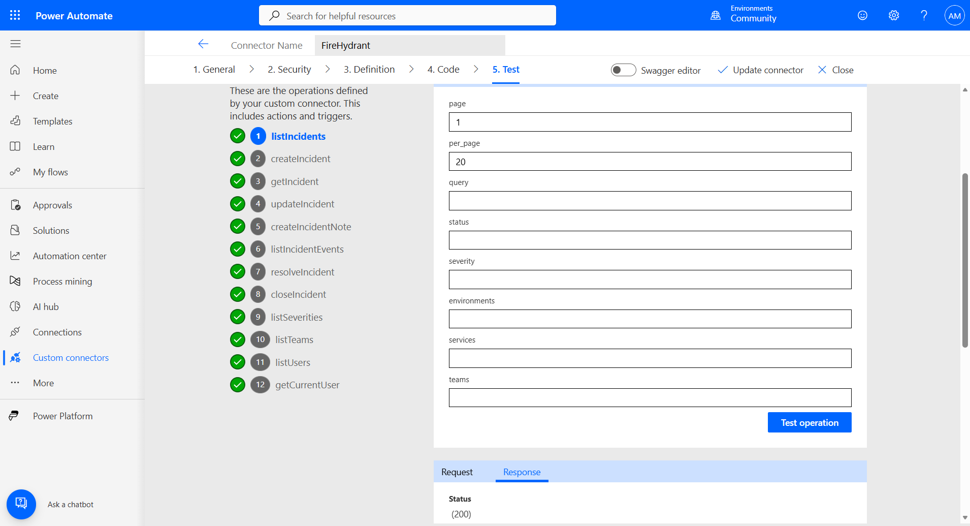Open the feedback smiley icon

(862, 15)
